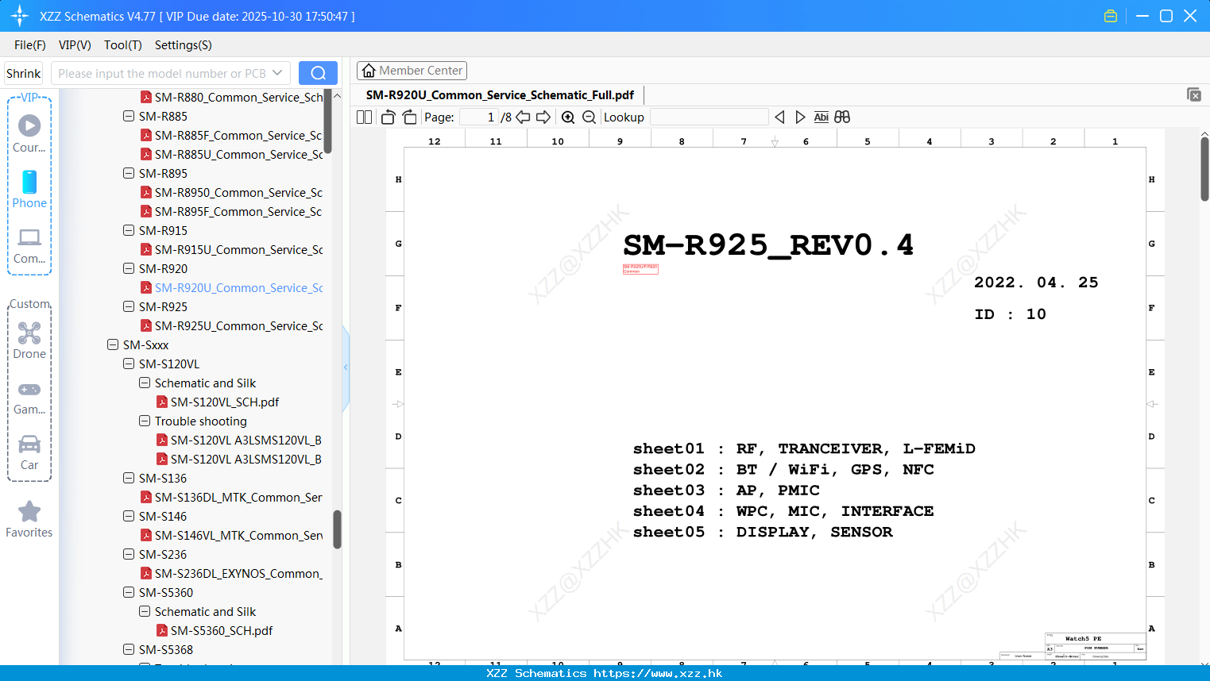
Task: Click the blue search button
Action: 318,73
